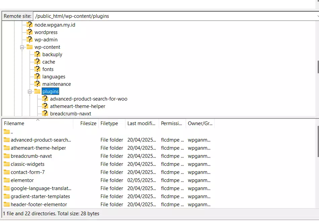Click the wp-content folder icon in tree
Image resolution: width=319 pixels, height=221 pixels.
[x=30, y=47]
